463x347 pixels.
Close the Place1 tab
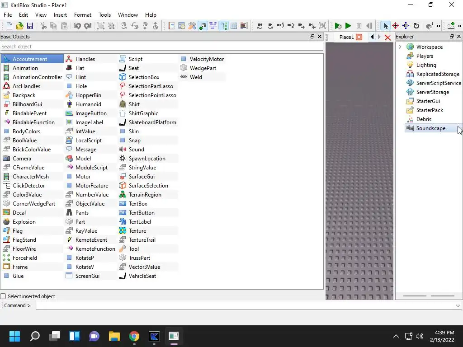point(359,37)
